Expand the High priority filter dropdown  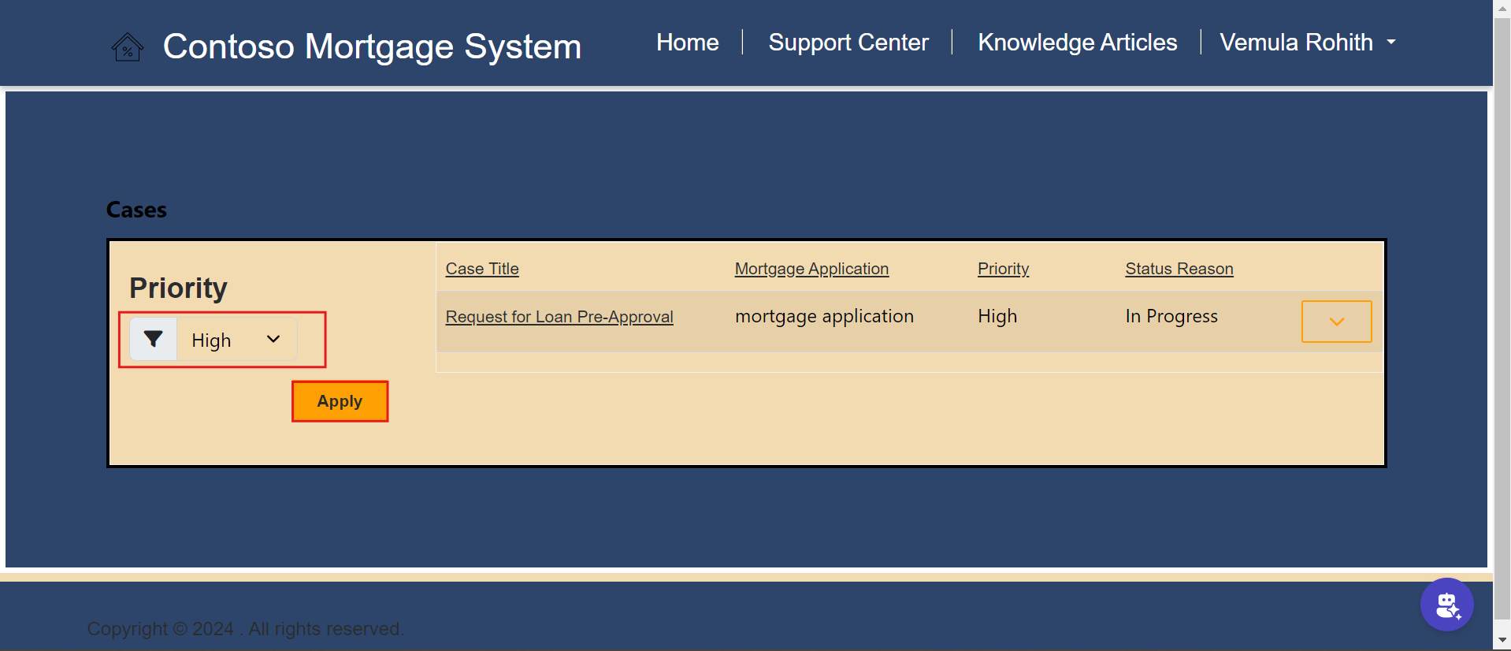[236, 340]
